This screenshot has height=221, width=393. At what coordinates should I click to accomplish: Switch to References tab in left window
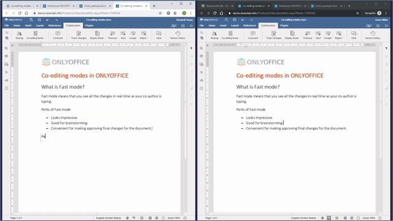(55, 26)
